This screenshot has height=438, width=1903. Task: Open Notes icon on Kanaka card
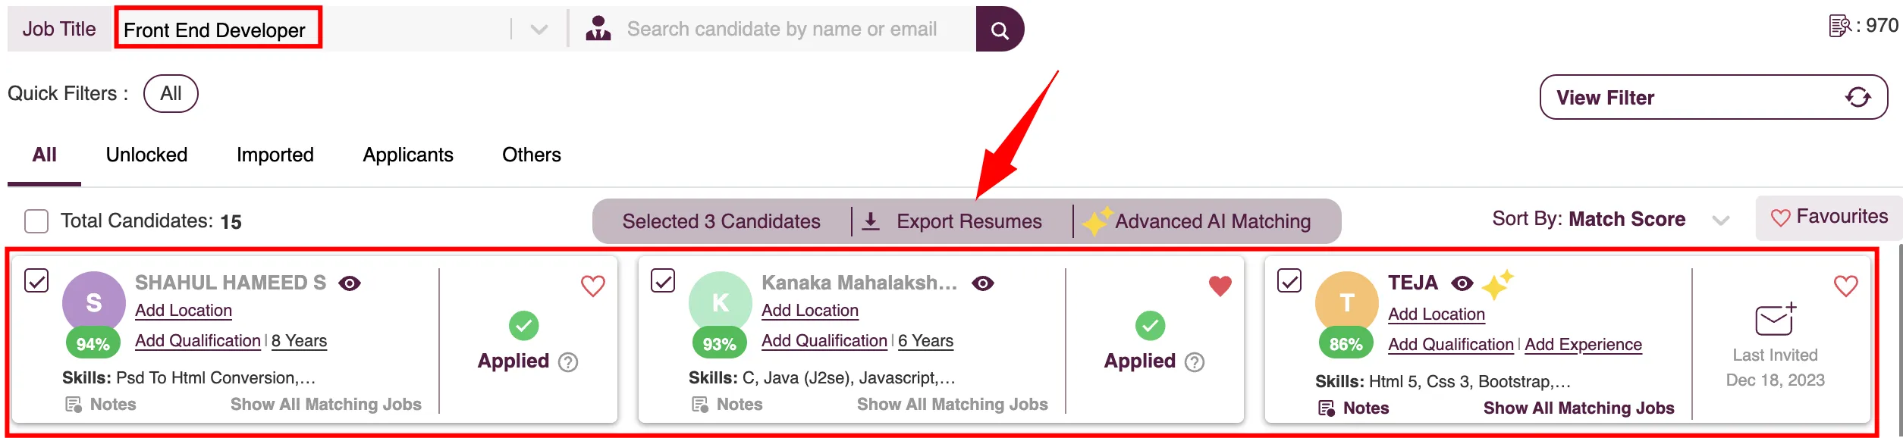pos(699,405)
